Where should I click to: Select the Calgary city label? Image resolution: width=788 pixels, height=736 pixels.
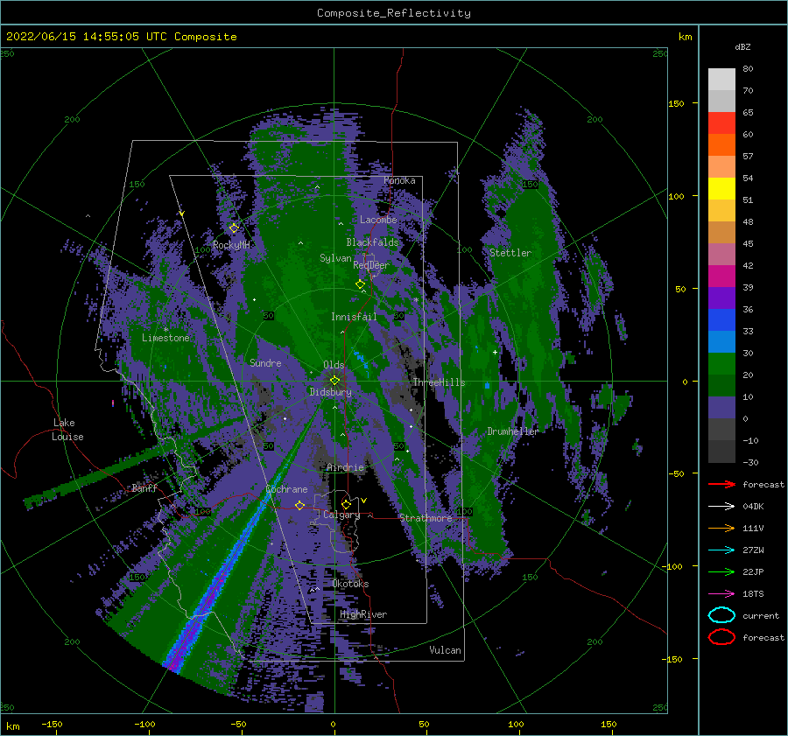341,515
